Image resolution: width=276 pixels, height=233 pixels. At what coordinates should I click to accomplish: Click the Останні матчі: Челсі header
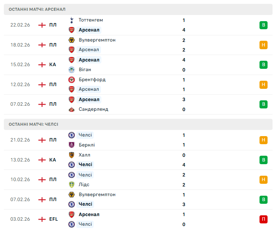pos(33,124)
